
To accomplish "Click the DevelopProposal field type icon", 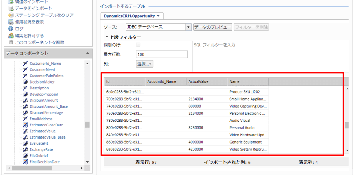I will [25, 94].
